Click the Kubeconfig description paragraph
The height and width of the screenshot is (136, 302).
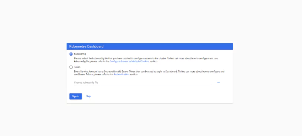(x=146, y=60)
